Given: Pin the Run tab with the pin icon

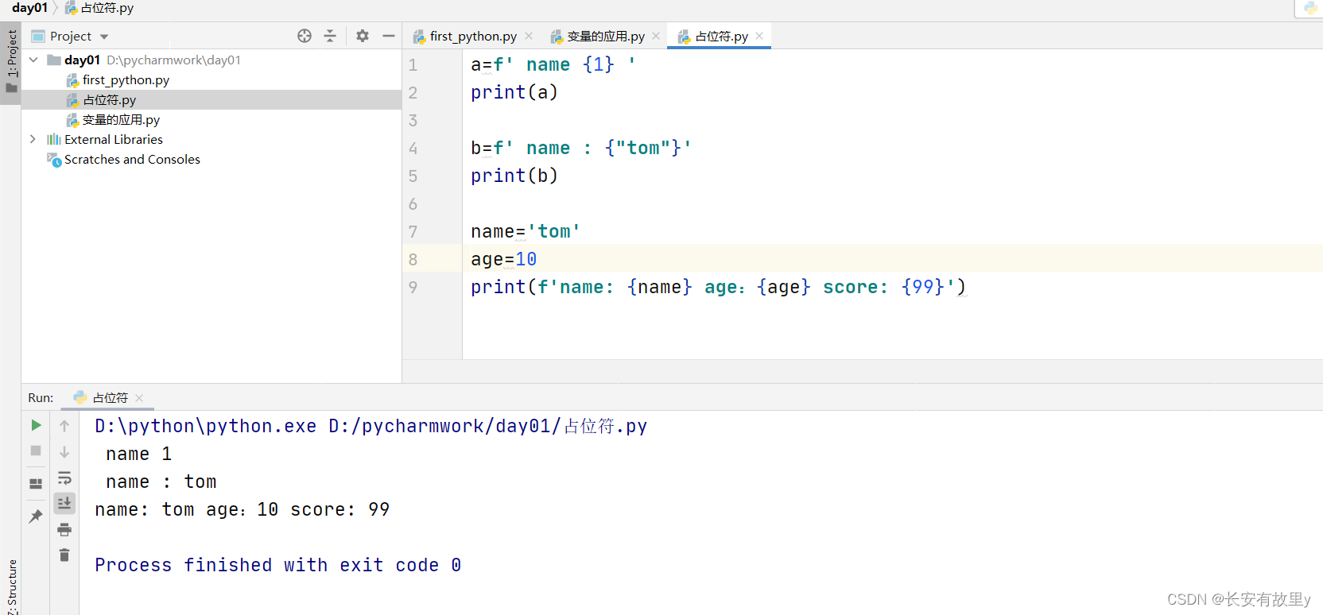Looking at the screenshot, I should tap(36, 516).
